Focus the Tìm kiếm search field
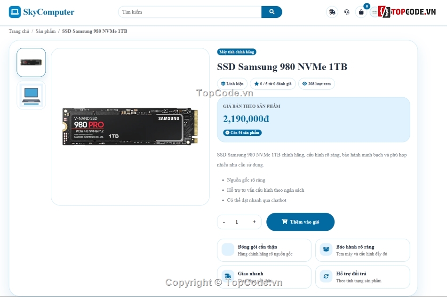Viewport: 447px width, 297px height. point(190,12)
